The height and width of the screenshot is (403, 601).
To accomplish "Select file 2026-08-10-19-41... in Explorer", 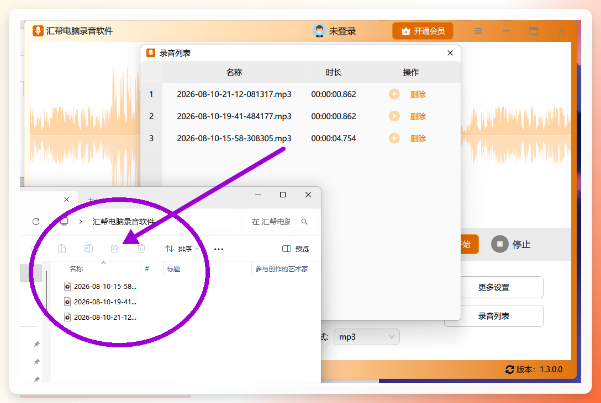I will click(101, 302).
